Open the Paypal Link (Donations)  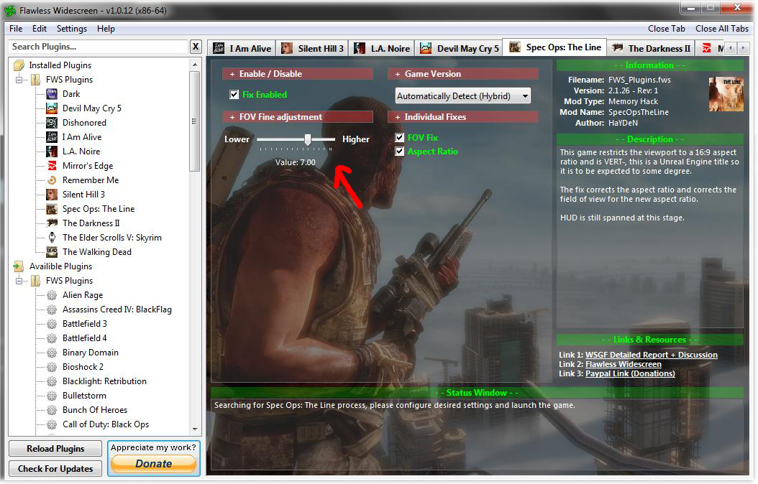[x=630, y=373]
